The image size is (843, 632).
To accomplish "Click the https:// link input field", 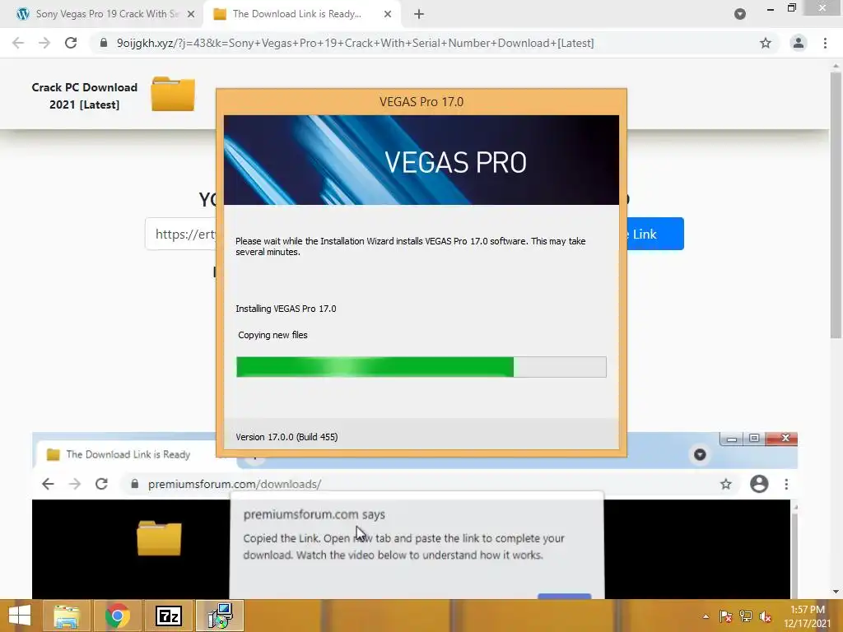I will click(x=180, y=234).
